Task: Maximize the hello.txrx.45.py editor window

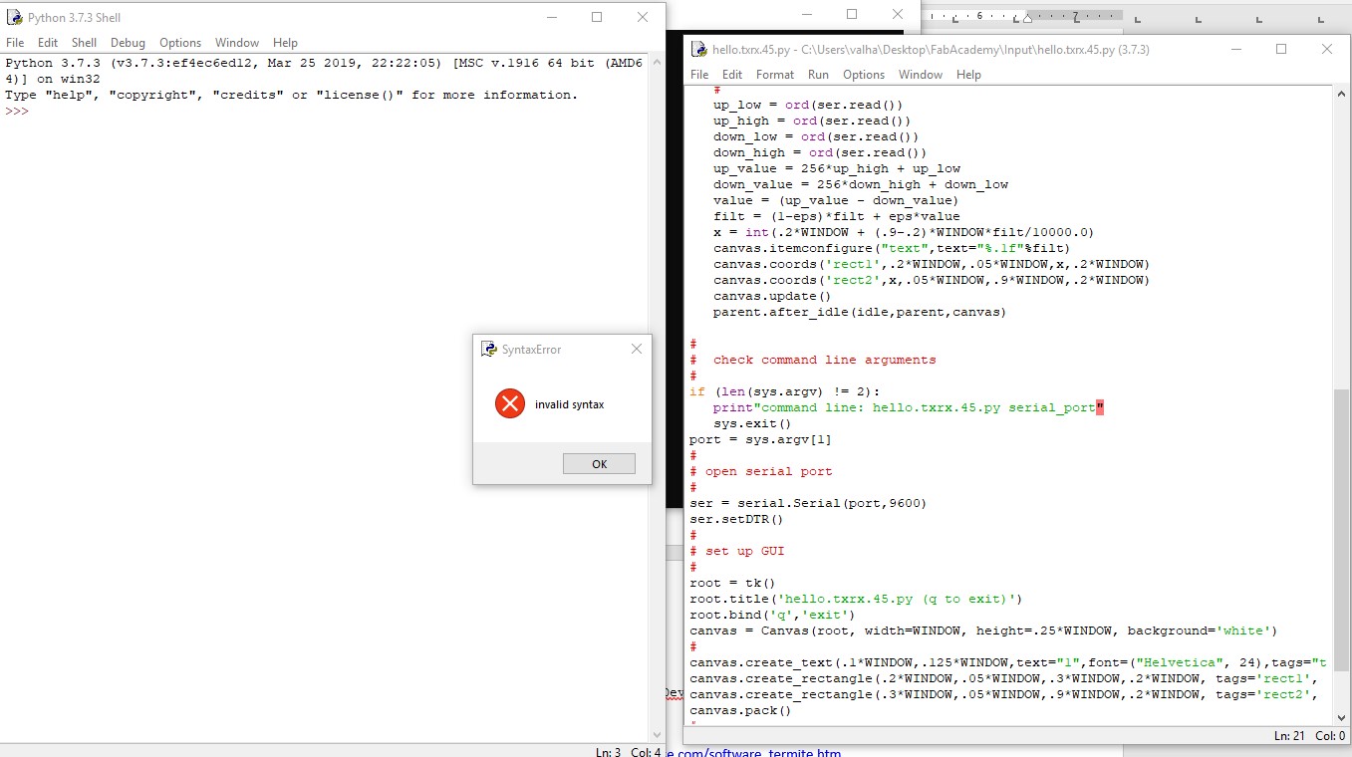Action: click(1281, 49)
